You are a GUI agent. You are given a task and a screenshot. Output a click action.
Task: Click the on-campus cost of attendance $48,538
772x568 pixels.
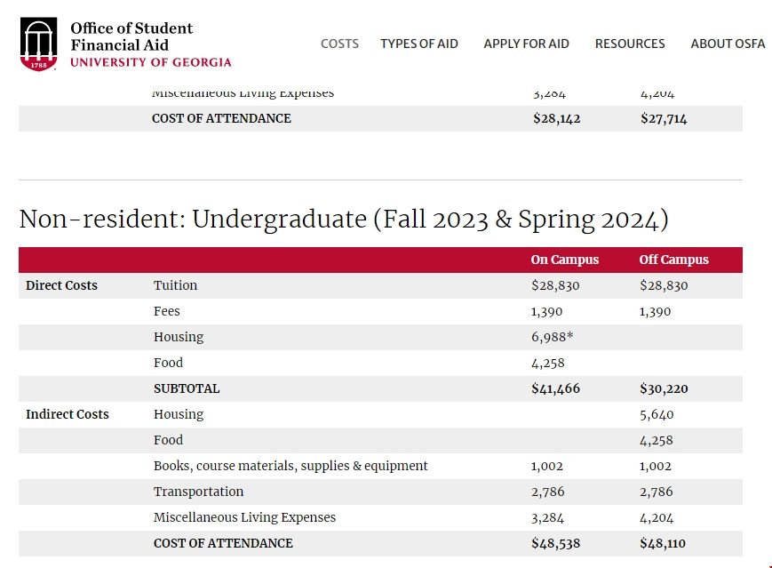pos(555,543)
